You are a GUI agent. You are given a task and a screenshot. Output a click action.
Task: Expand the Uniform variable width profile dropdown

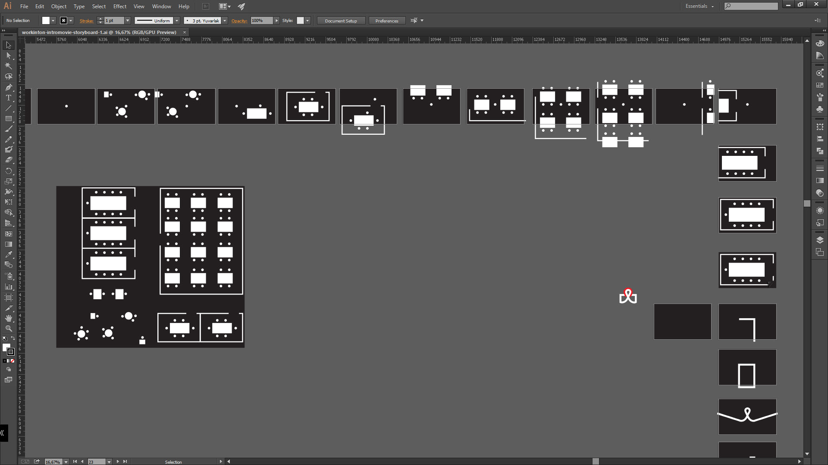(177, 21)
